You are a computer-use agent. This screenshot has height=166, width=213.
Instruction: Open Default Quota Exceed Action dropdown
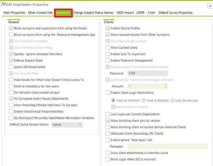point(67,125)
